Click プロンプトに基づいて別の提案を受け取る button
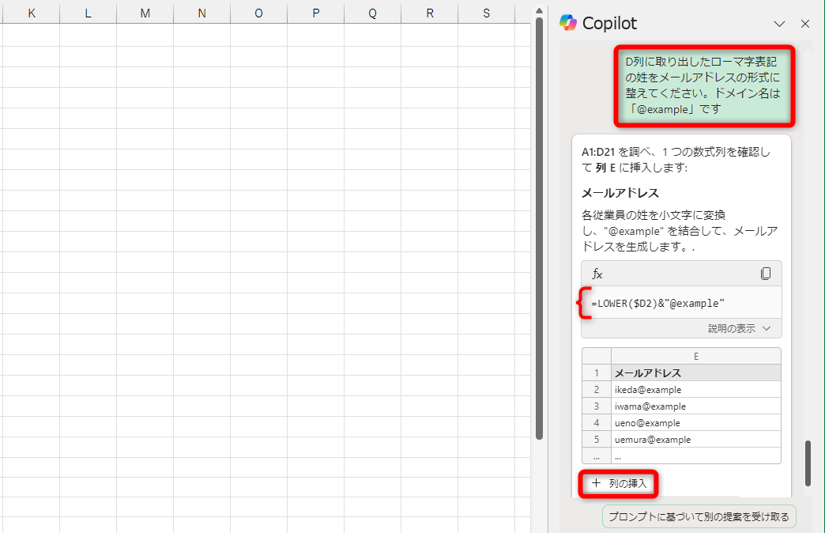 click(699, 516)
